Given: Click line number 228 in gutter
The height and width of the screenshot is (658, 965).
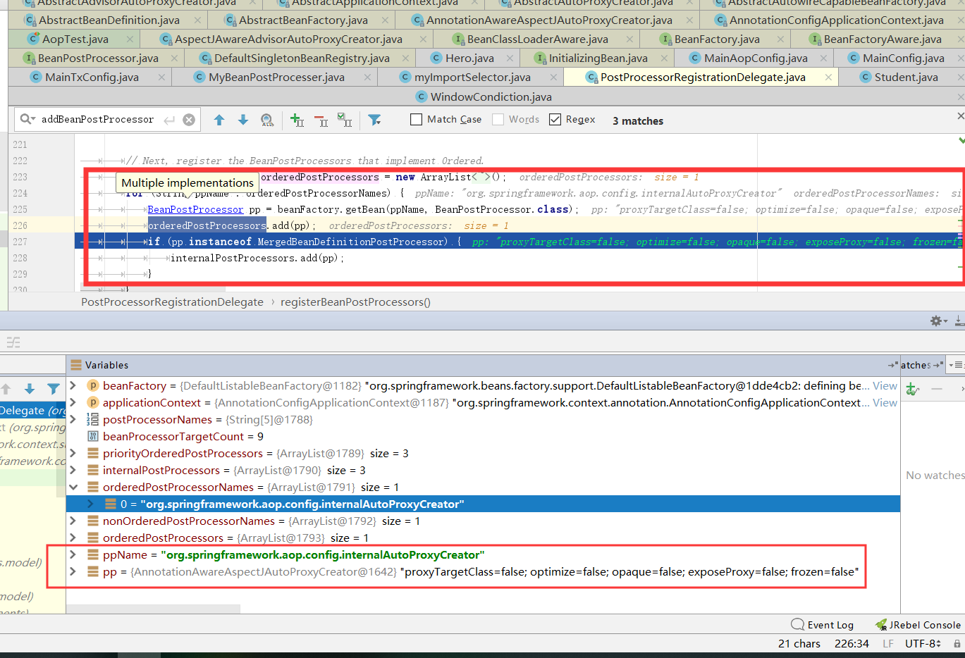Looking at the screenshot, I should click(20, 258).
